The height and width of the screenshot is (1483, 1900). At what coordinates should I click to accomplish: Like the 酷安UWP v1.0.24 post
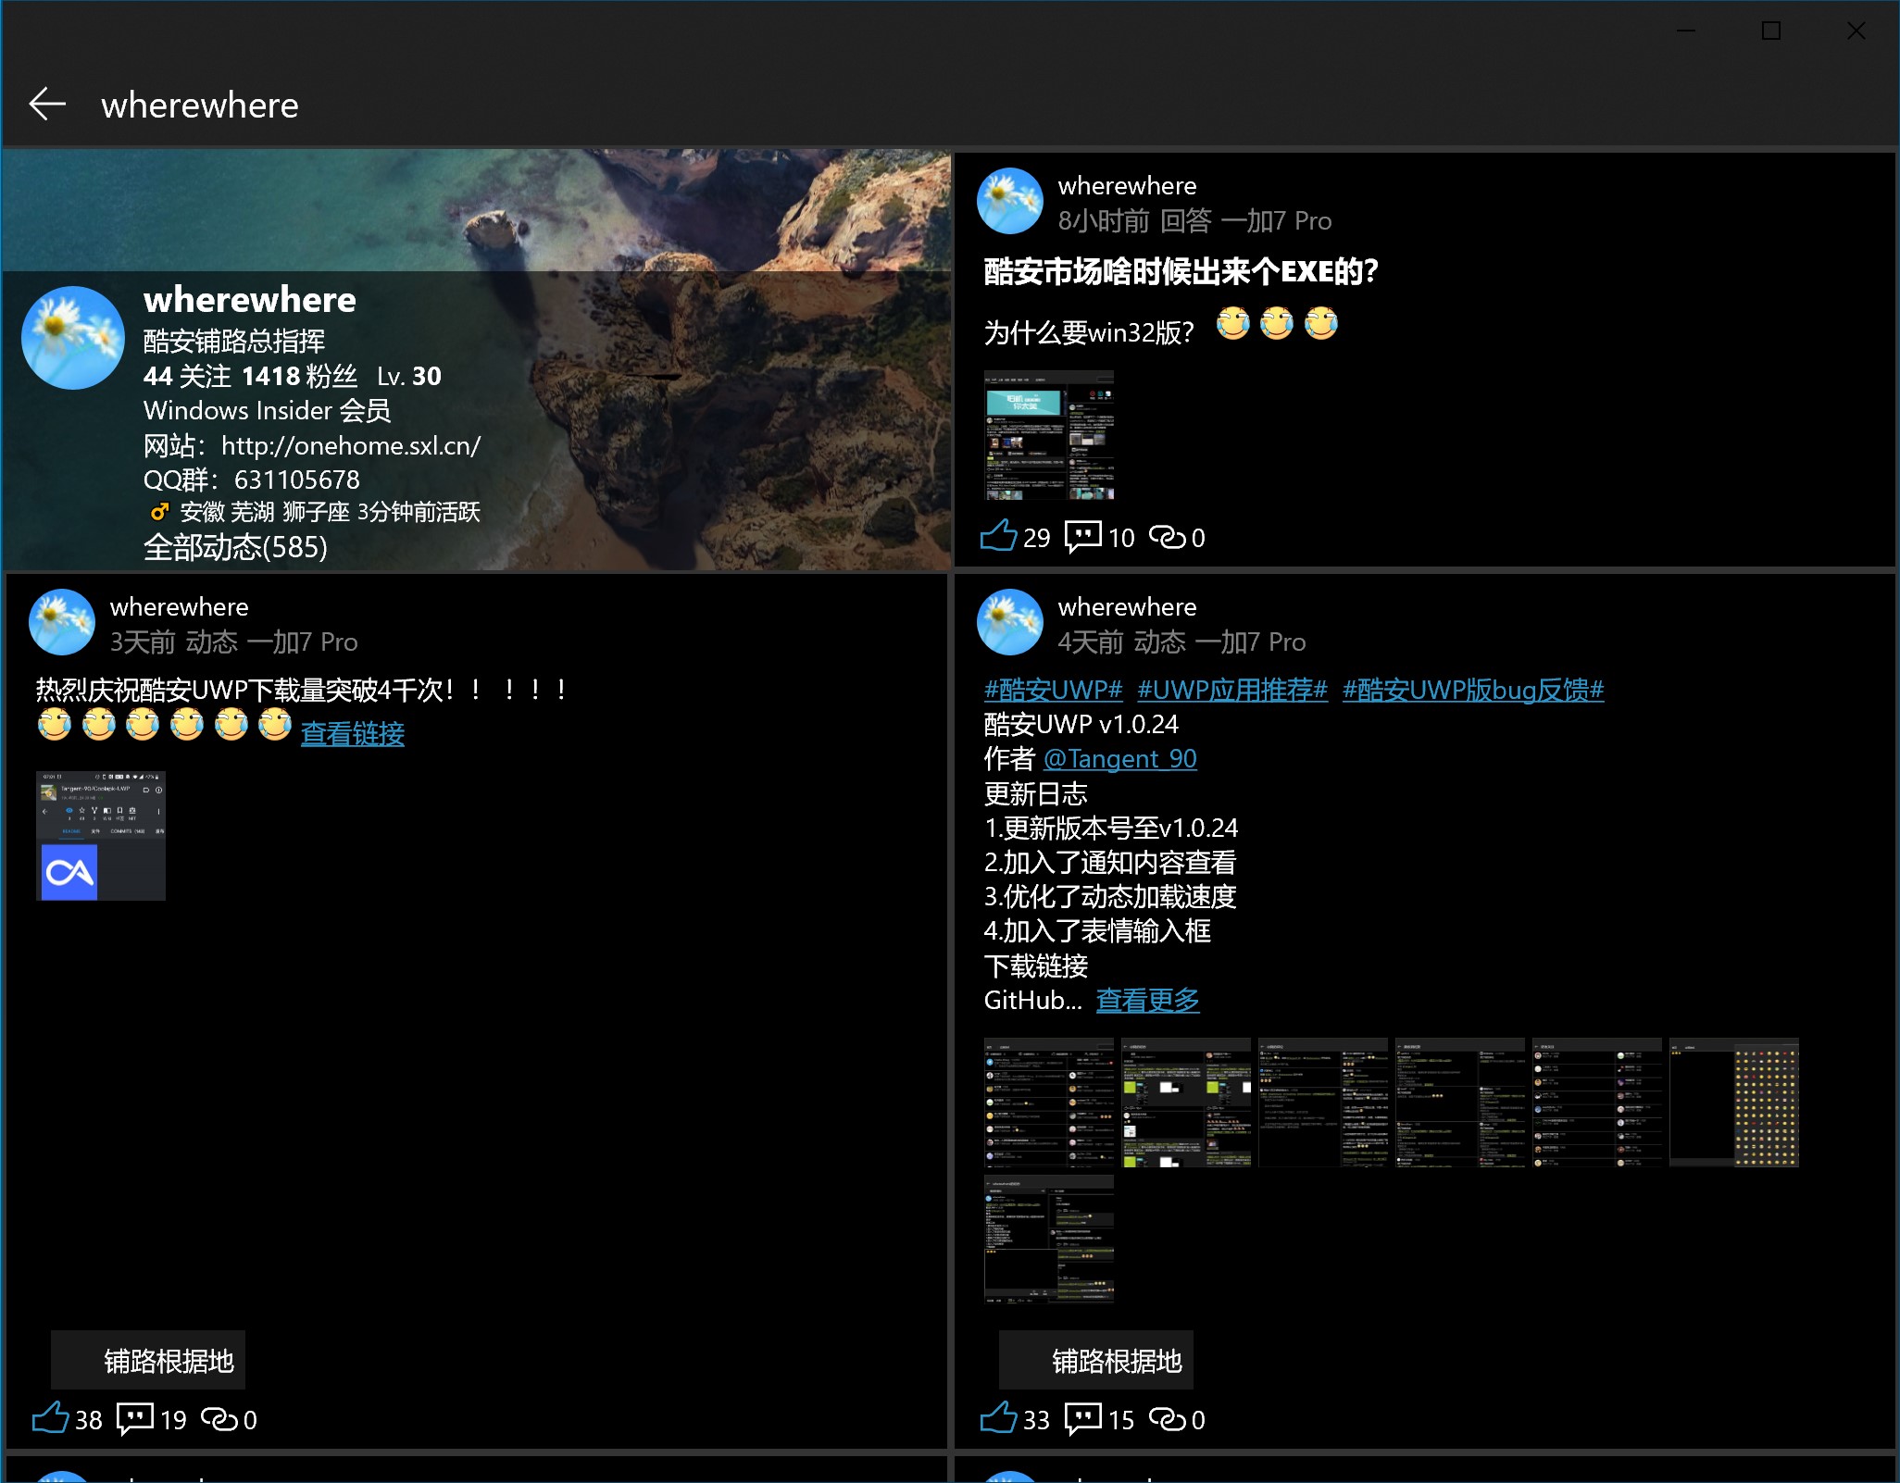[x=999, y=1418]
